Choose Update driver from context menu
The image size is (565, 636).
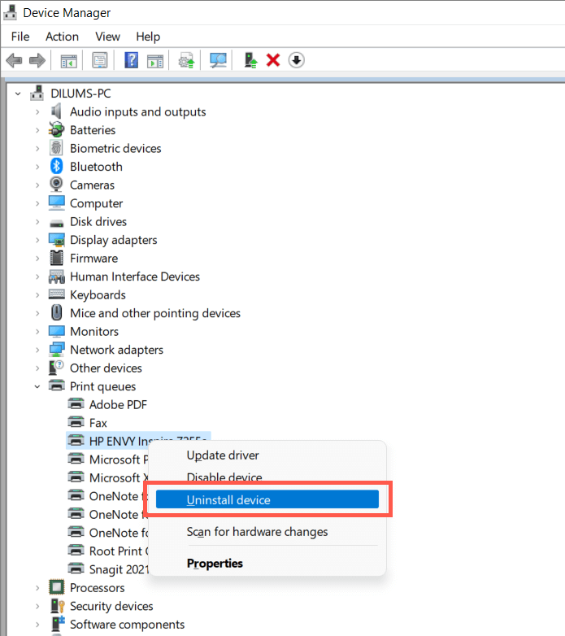click(223, 455)
